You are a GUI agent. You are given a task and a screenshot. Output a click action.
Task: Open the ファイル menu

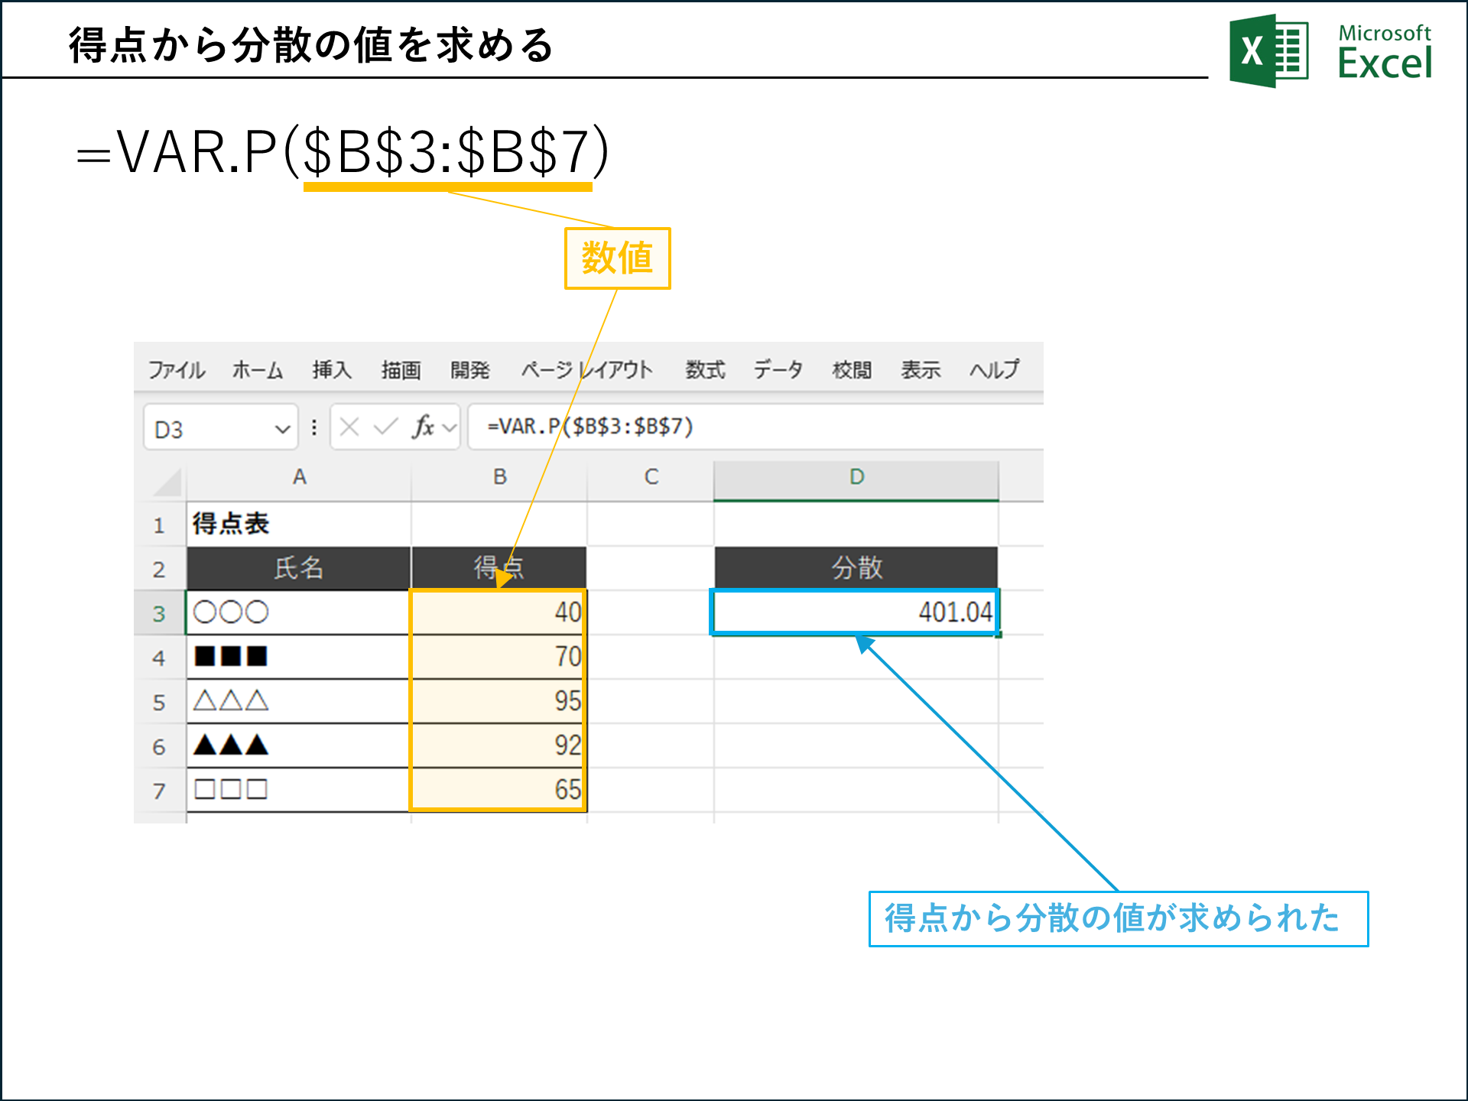(x=176, y=370)
